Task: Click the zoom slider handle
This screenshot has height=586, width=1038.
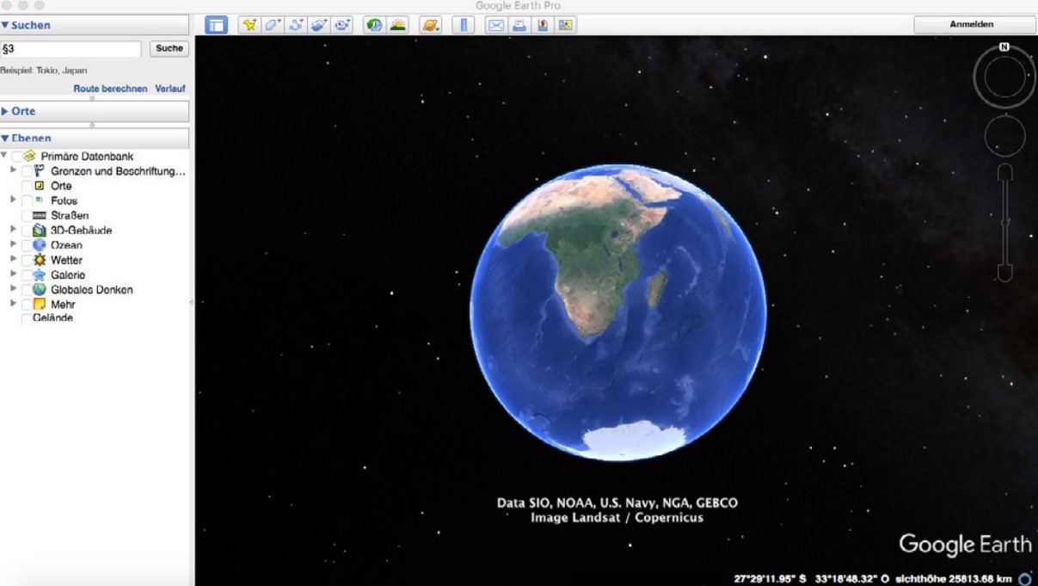Action: (1004, 223)
